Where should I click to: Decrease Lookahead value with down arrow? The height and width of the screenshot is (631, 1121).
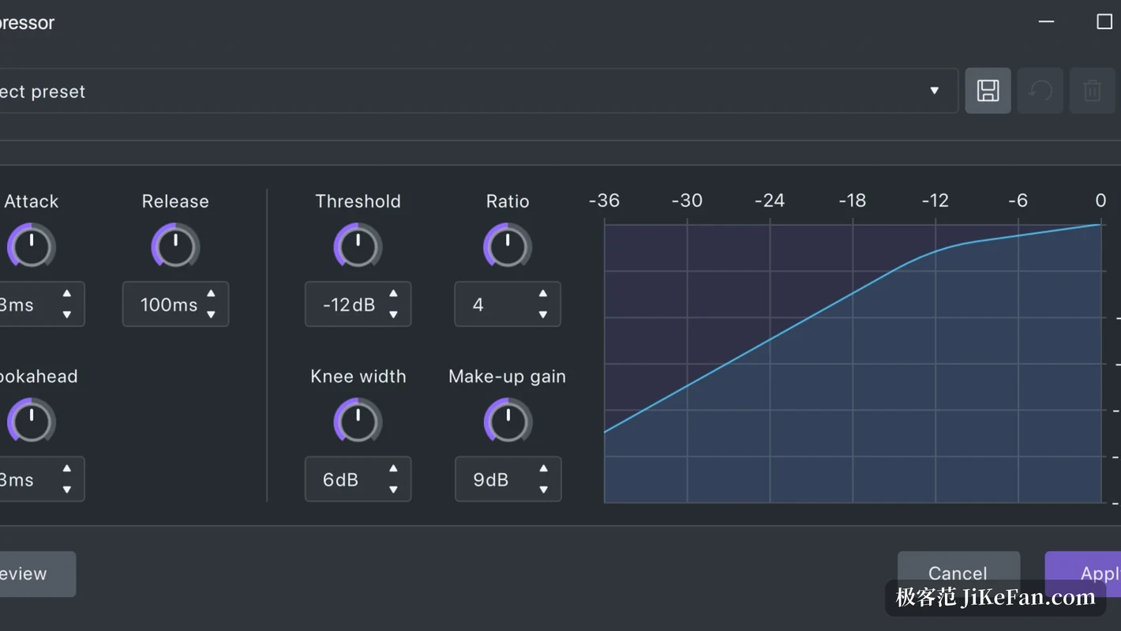pos(67,490)
